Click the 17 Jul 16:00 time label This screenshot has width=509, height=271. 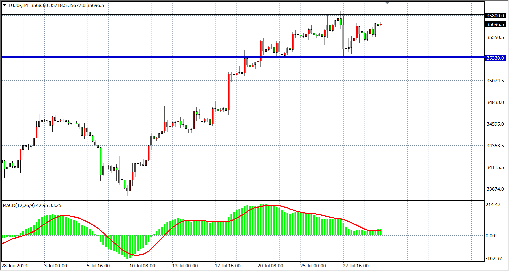pyautogui.click(x=227, y=266)
